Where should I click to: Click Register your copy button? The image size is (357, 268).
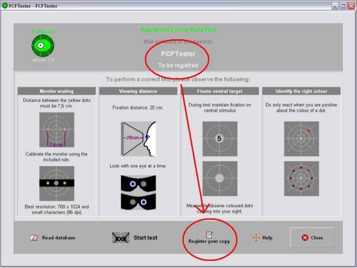click(x=209, y=238)
